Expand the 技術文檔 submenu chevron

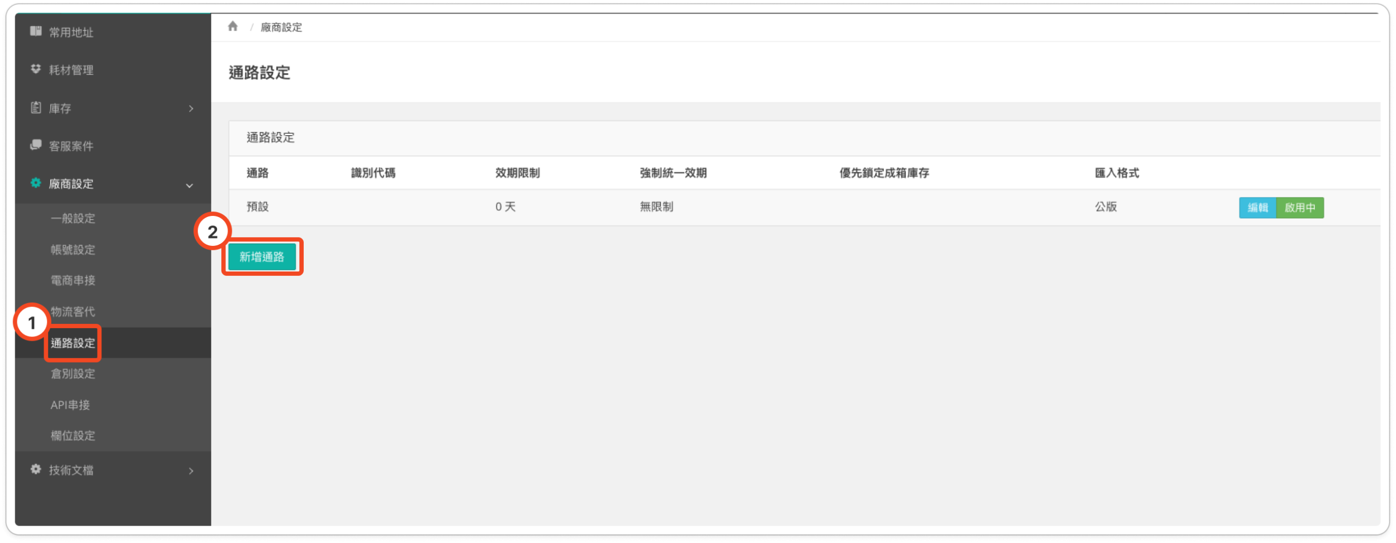[x=191, y=470]
